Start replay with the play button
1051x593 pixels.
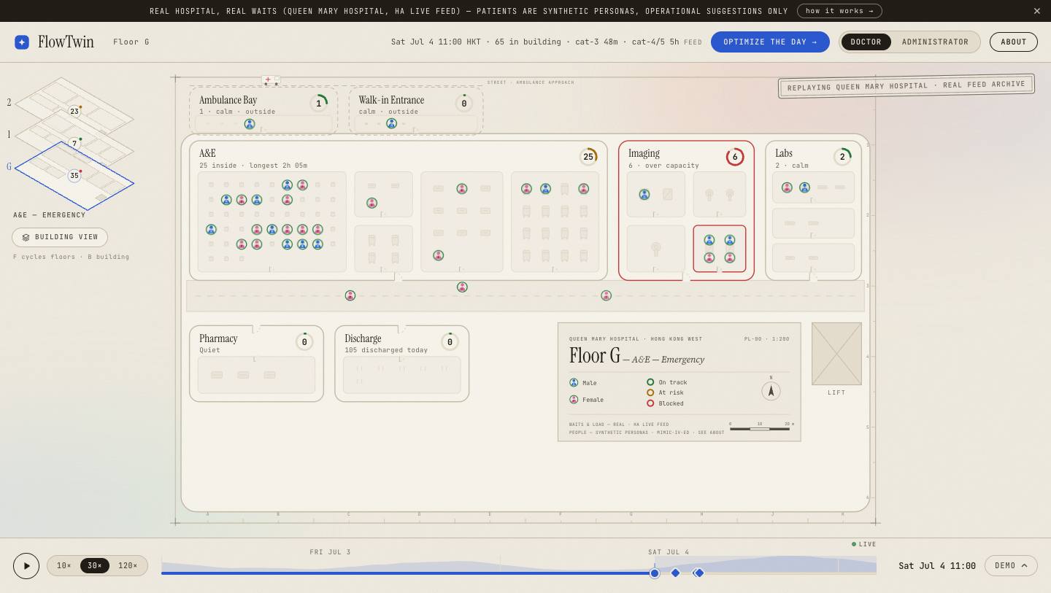tap(26, 566)
